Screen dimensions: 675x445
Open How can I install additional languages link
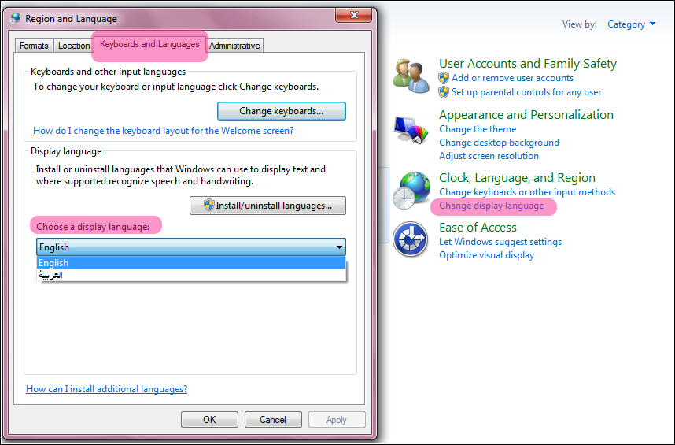click(107, 389)
